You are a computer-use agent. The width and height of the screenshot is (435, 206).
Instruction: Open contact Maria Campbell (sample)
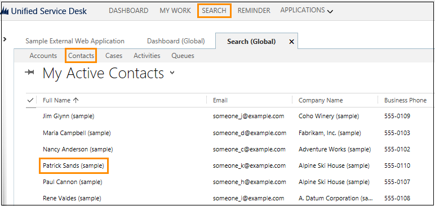point(77,133)
